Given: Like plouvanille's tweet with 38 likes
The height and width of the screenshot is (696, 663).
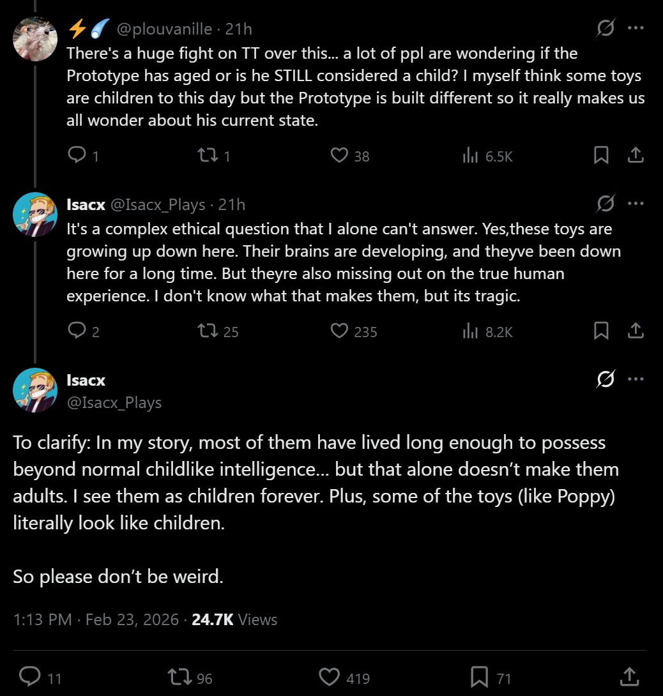Looking at the screenshot, I should pyautogui.click(x=340, y=155).
